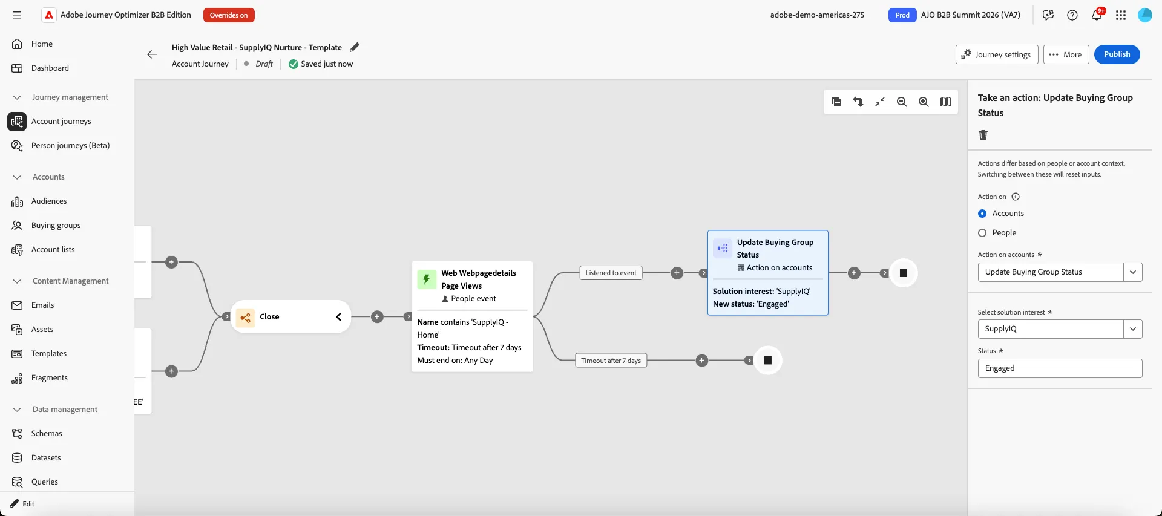This screenshot has width=1162, height=516.
Task: Click the Action on info icon
Action: click(1016, 197)
